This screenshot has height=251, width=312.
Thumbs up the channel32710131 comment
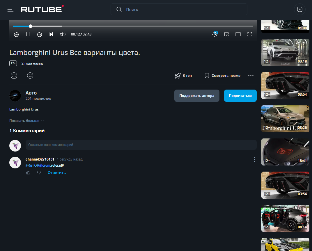pyautogui.click(x=28, y=173)
